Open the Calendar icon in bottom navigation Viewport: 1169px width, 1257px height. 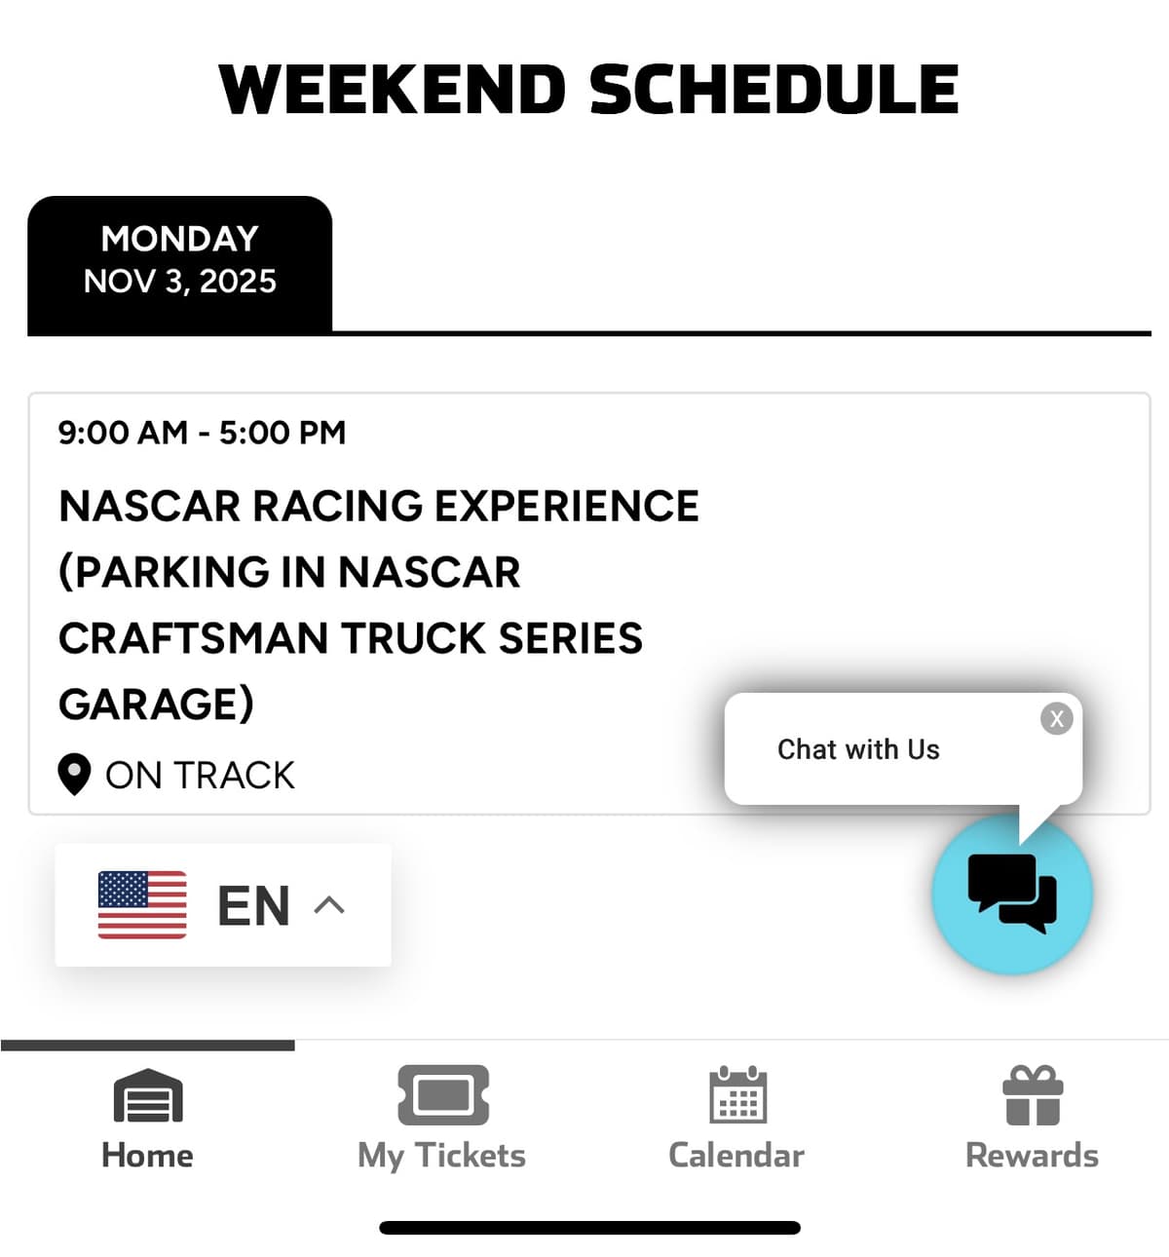[736, 1096]
